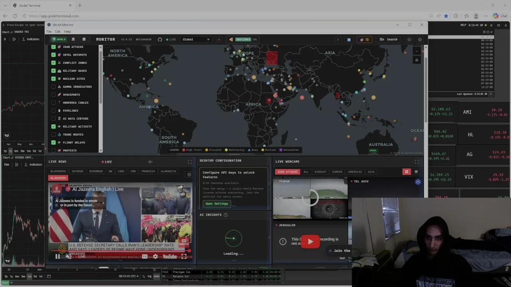Select the Asia webcam filter
The image size is (511, 287).
371,172
